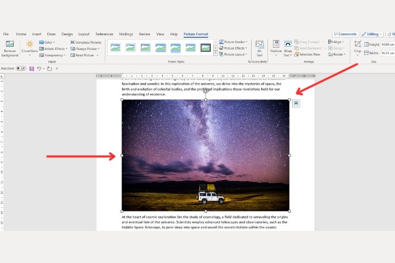Open Customize Quick Access Toolbar arrow
This screenshot has height=263, width=395.
57,68
